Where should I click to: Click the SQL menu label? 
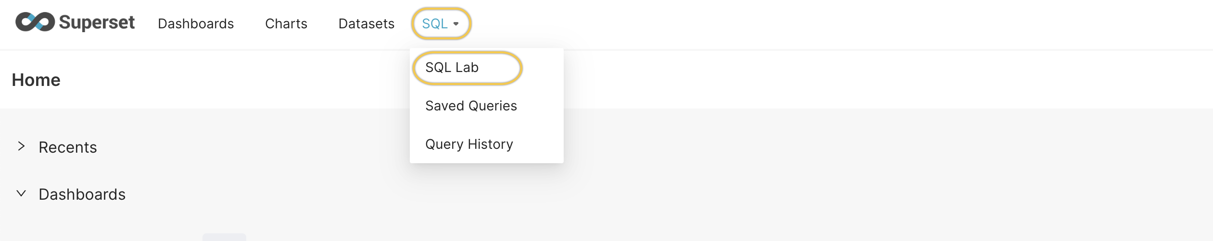[435, 24]
